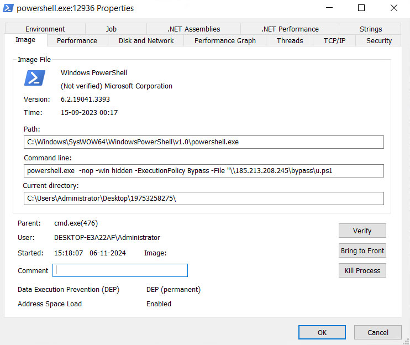Screen dimensions: 410x345
Task: Open the Strings tab
Action: (x=371, y=29)
